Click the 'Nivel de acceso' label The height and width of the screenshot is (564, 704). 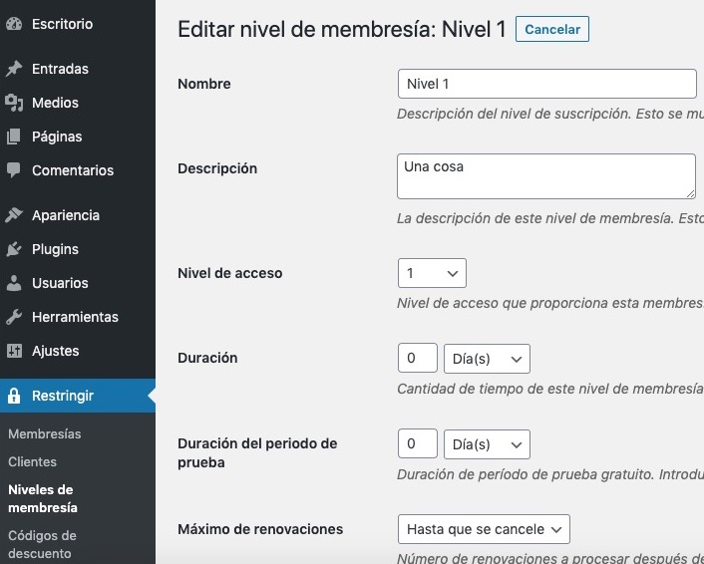230,273
